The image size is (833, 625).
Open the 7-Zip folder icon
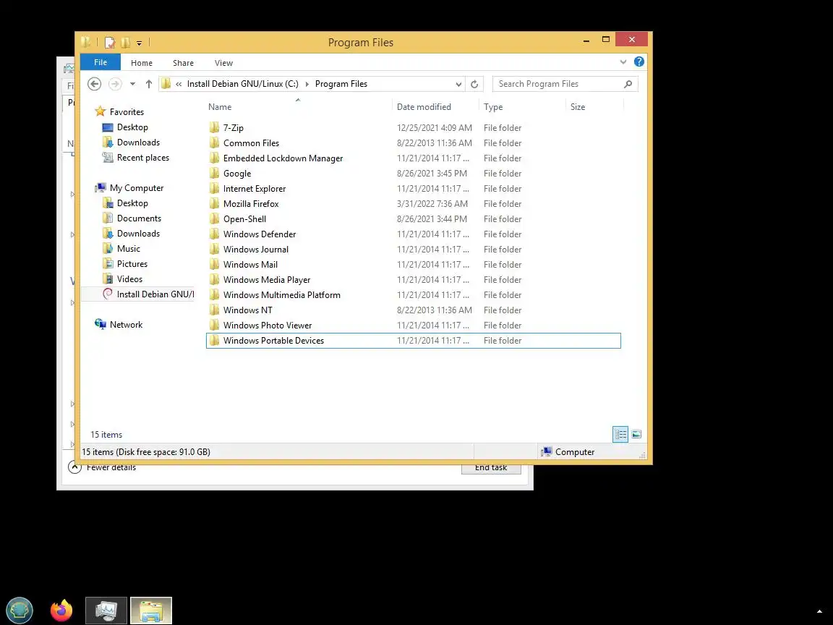214,127
